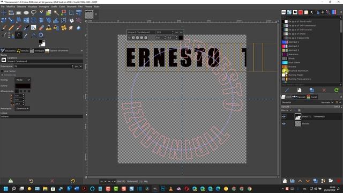Screen dimensions: 343x193
Task: Select the Alignment tool
Action: point(11,13)
